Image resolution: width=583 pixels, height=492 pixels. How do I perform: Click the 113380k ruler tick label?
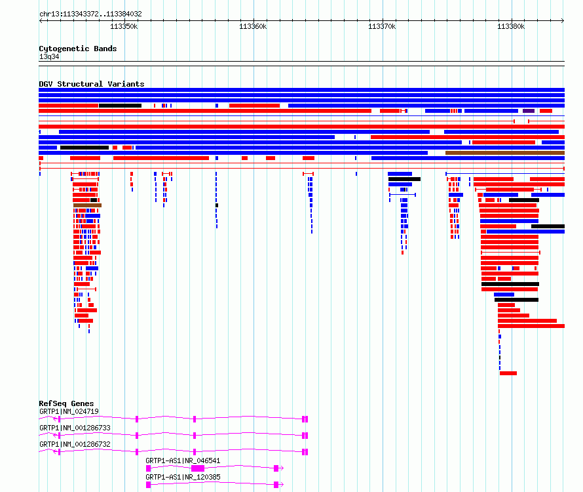pyautogui.click(x=511, y=26)
